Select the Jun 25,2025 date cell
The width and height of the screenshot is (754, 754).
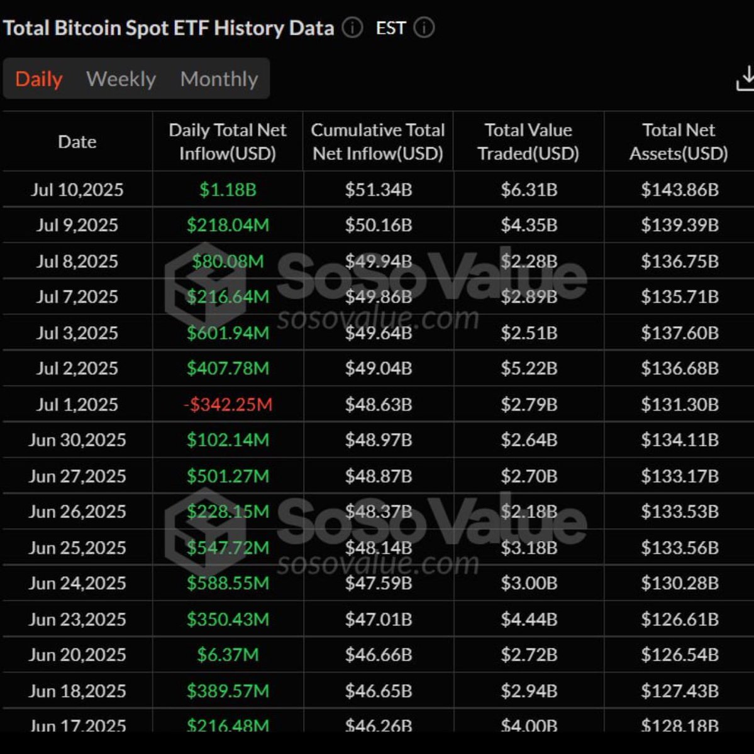coord(77,548)
